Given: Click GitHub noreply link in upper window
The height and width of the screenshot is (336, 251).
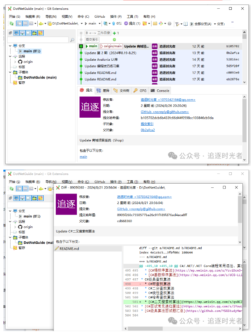Looking at the screenshot, I should pyautogui.click(x=165, y=112).
